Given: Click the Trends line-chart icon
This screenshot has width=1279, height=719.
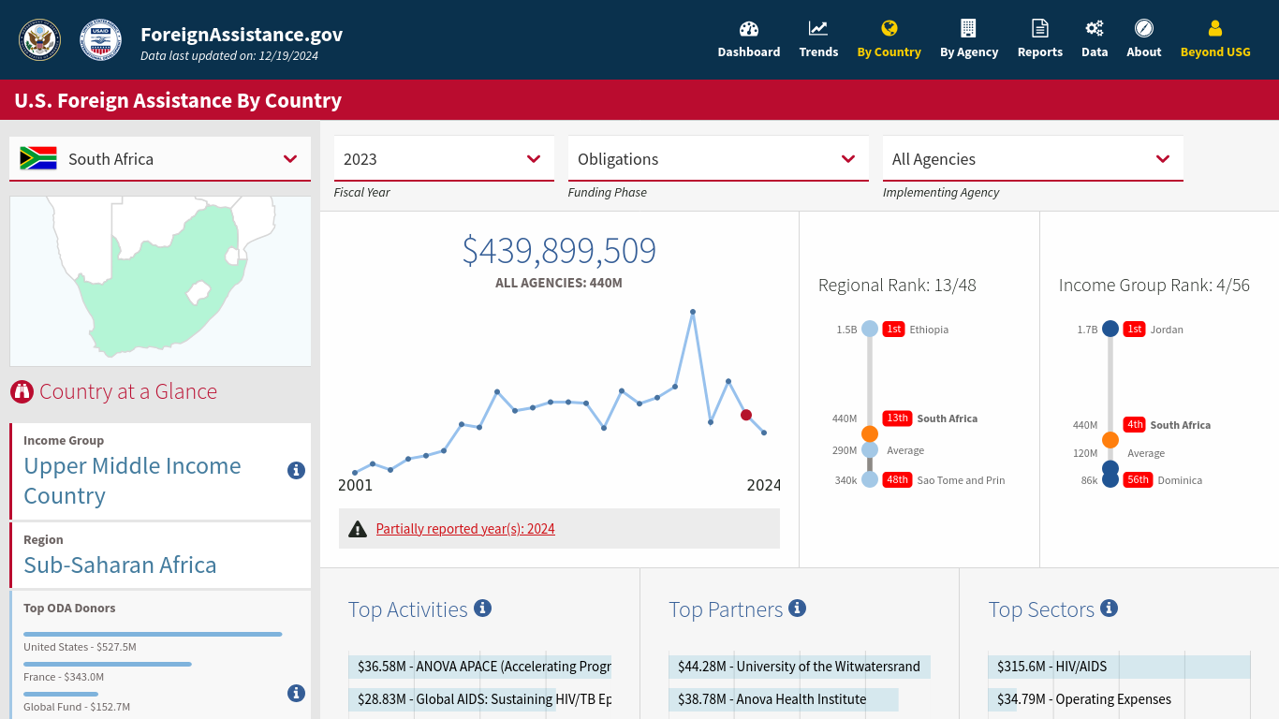Looking at the screenshot, I should (x=818, y=28).
